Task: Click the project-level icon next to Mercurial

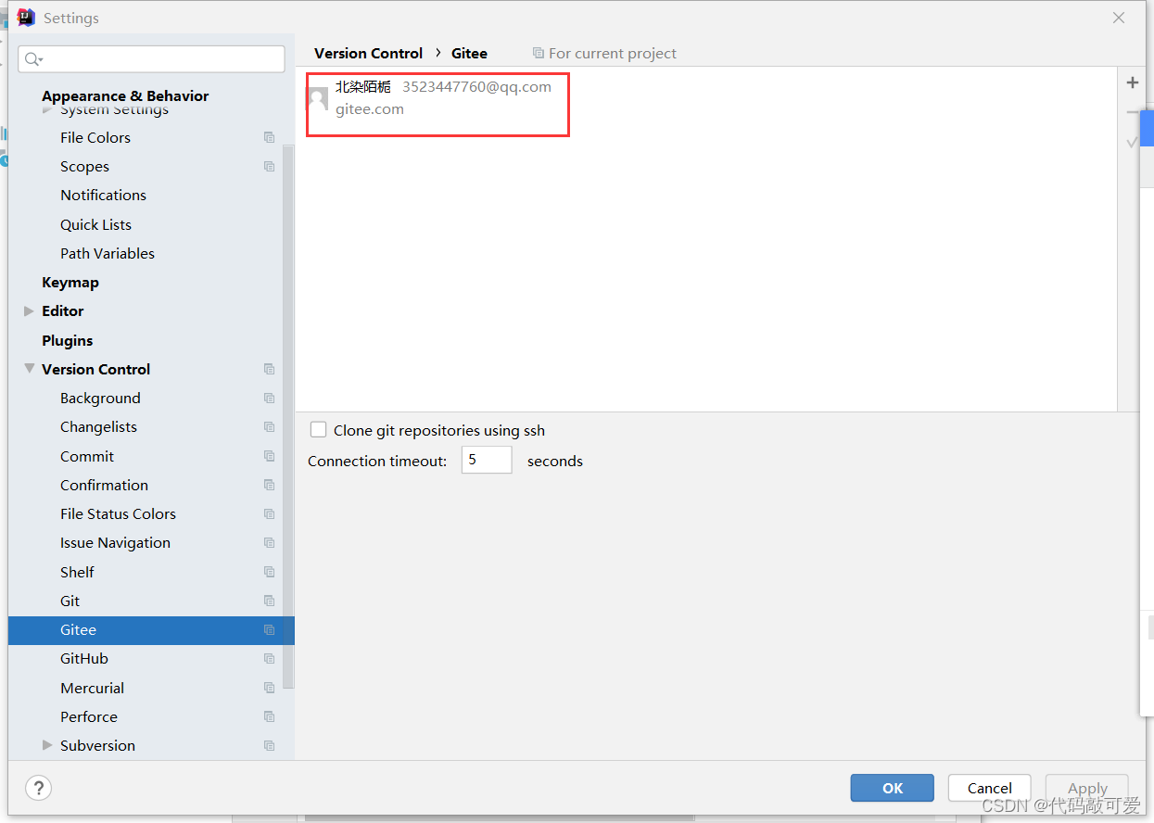Action: [x=269, y=688]
